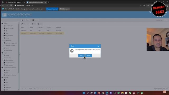Open Rsync service in sidebar
Viewport: 169px width, 95px height.
pos(6,85)
